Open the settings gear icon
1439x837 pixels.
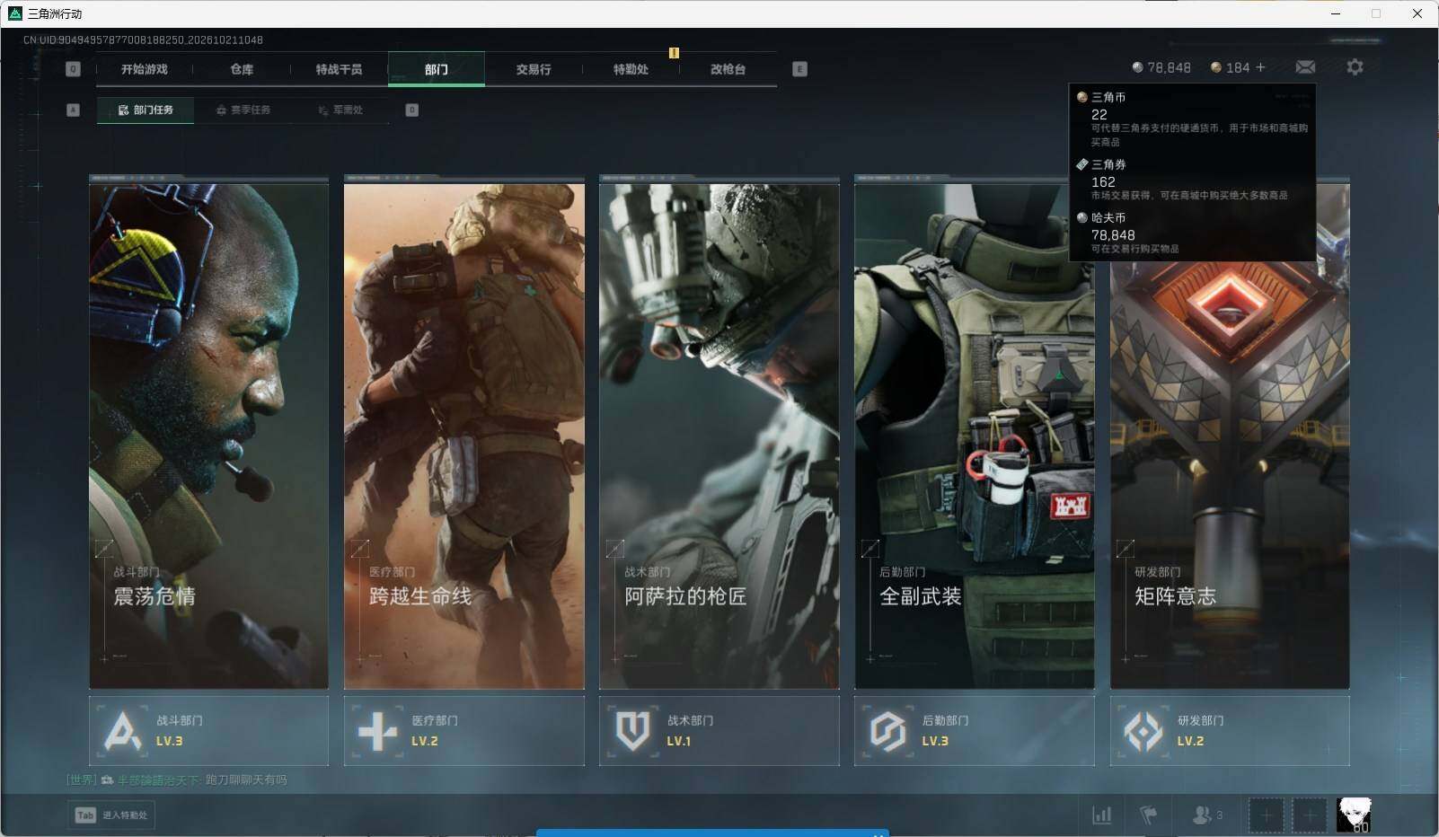coord(1355,67)
